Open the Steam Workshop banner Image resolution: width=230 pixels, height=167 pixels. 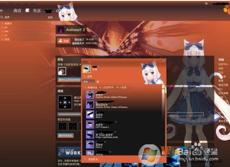click(69, 152)
